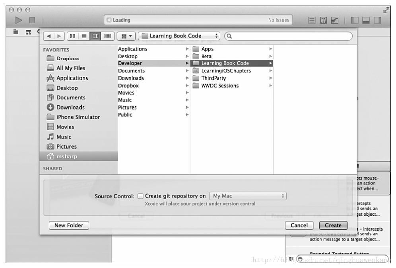This screenshot has width=396, height=268.
Task: Select the Learning Book Code folder row
Action: [x=231, y=63]
